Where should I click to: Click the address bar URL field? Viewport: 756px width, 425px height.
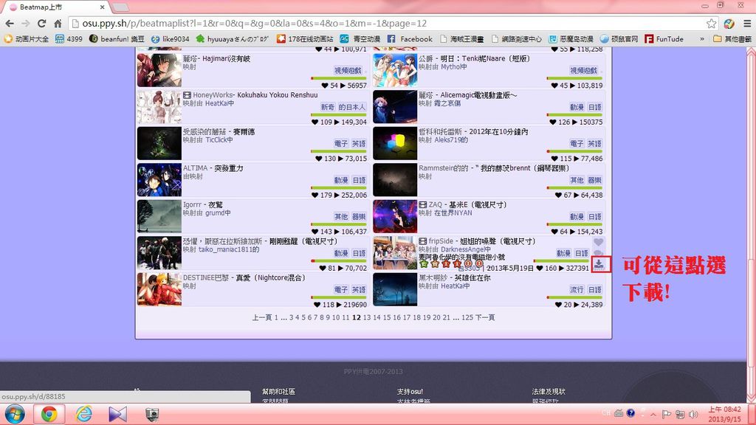tap(389, 23)
